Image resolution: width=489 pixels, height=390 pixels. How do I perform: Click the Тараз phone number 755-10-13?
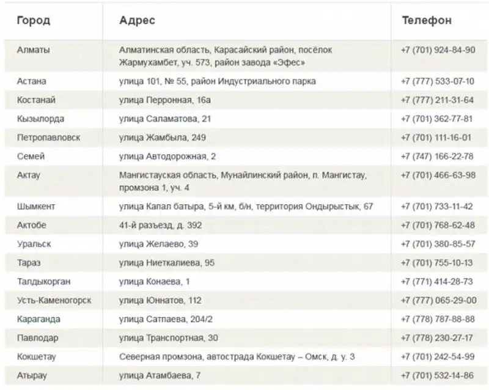coord(438,263)
